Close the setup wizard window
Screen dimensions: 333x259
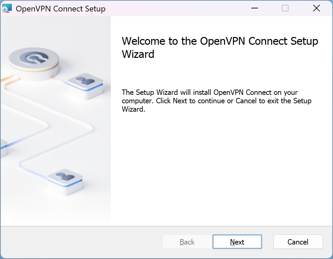click(316, 8)
